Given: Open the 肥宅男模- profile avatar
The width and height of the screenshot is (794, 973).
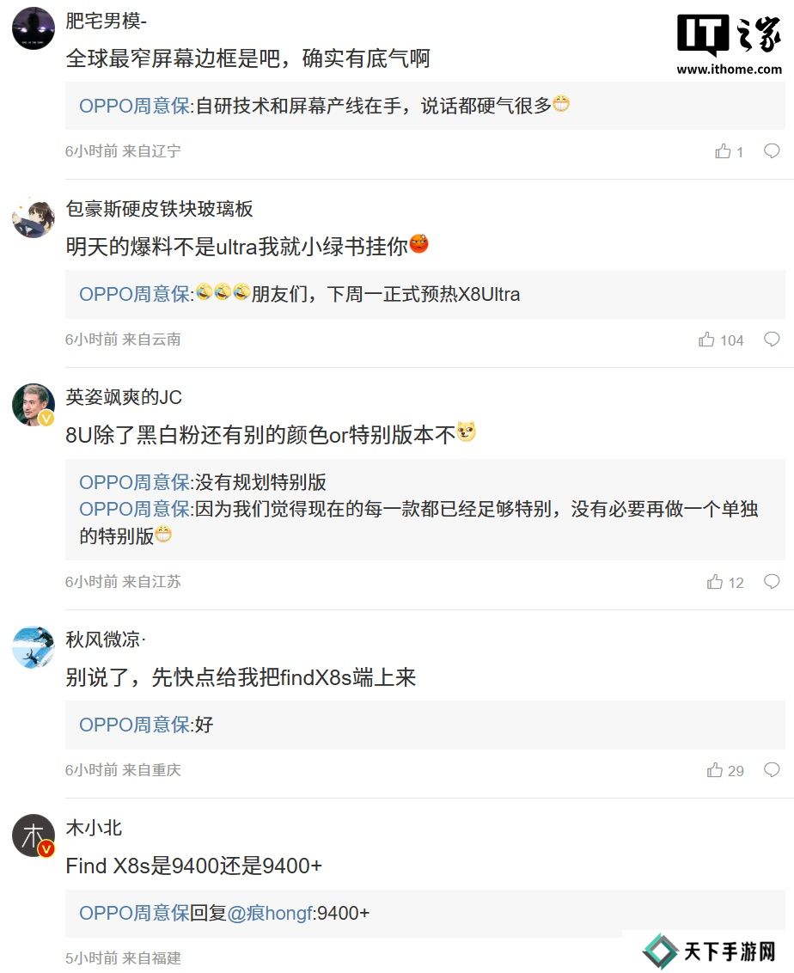Looking at the screenshot, I should tap(34, 28).
